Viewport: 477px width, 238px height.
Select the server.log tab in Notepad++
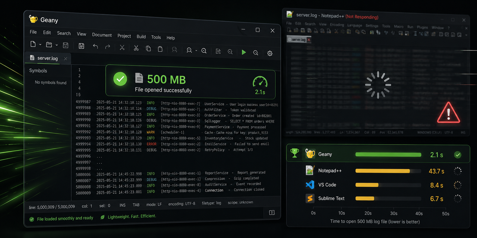(298, 39)
